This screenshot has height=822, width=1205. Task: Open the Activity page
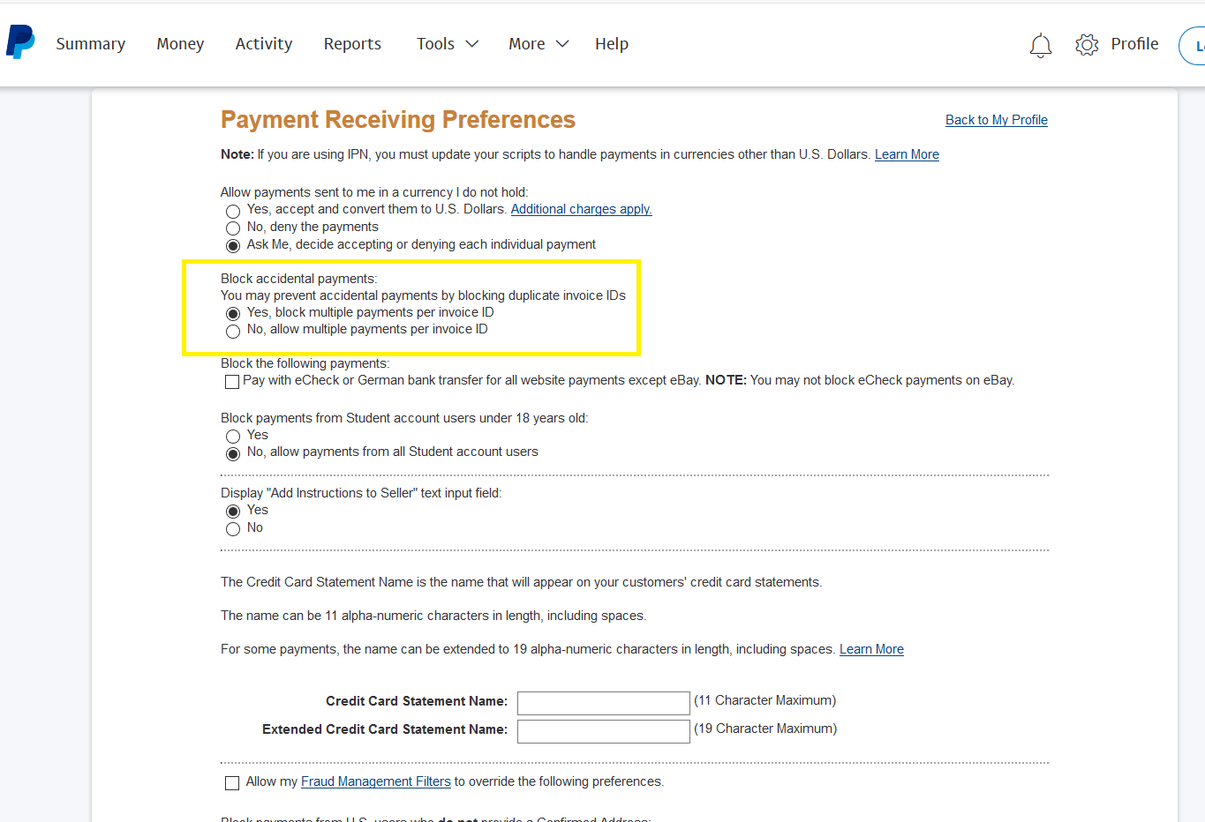(263, 44)
